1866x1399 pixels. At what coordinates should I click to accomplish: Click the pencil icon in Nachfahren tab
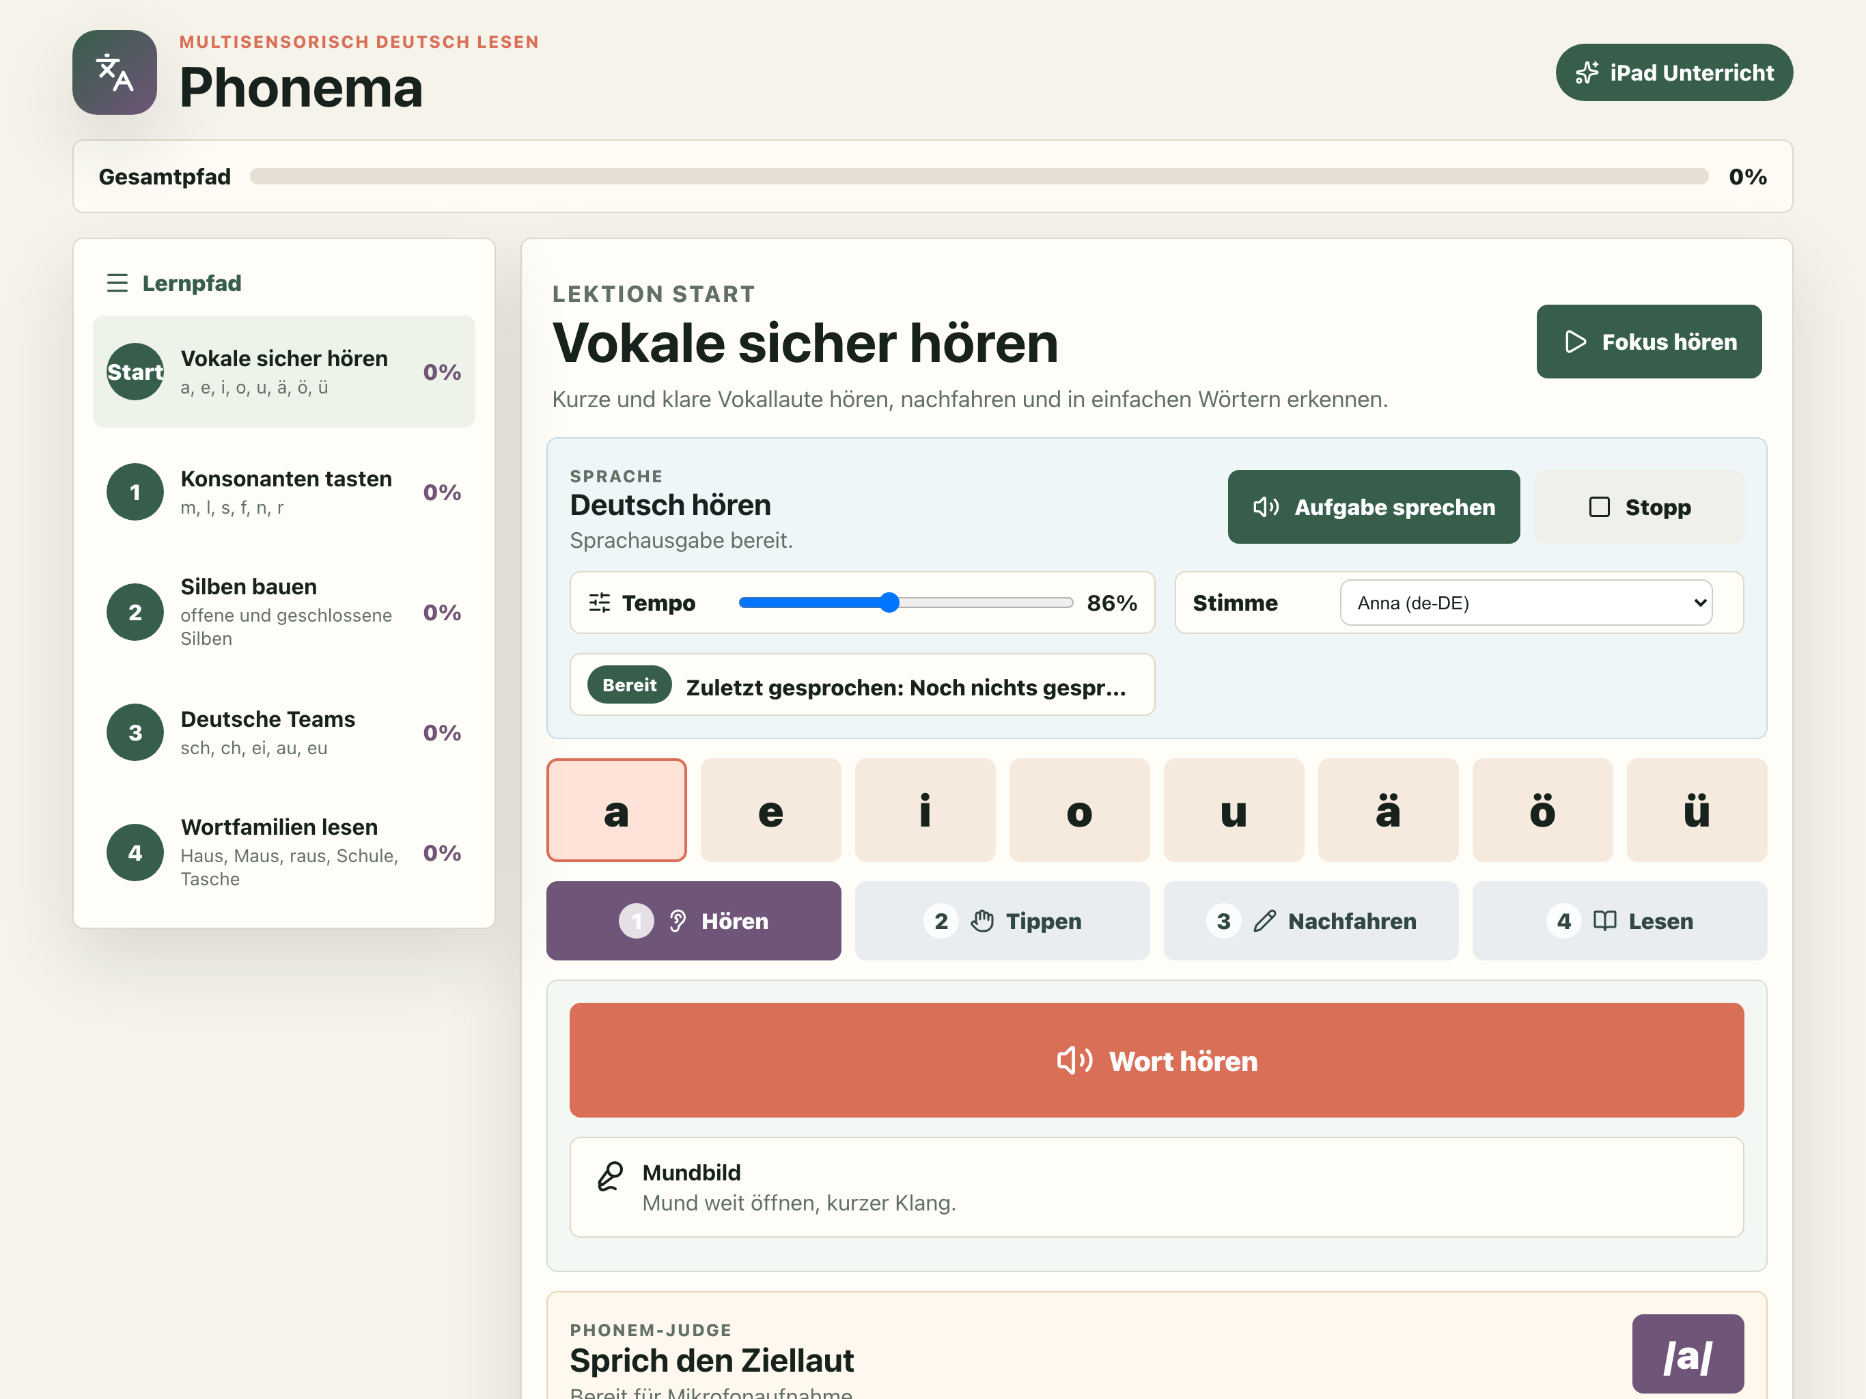click(1264, 921)
